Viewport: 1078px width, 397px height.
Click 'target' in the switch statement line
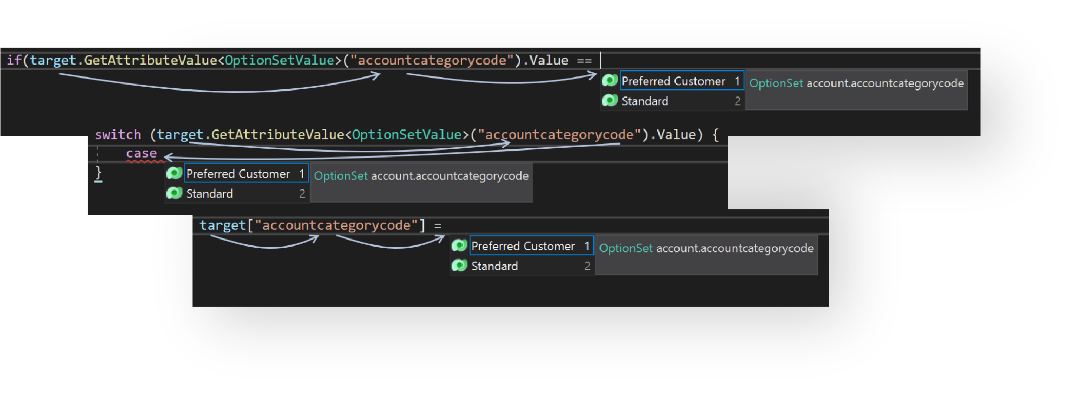click(x=180, y=134)
